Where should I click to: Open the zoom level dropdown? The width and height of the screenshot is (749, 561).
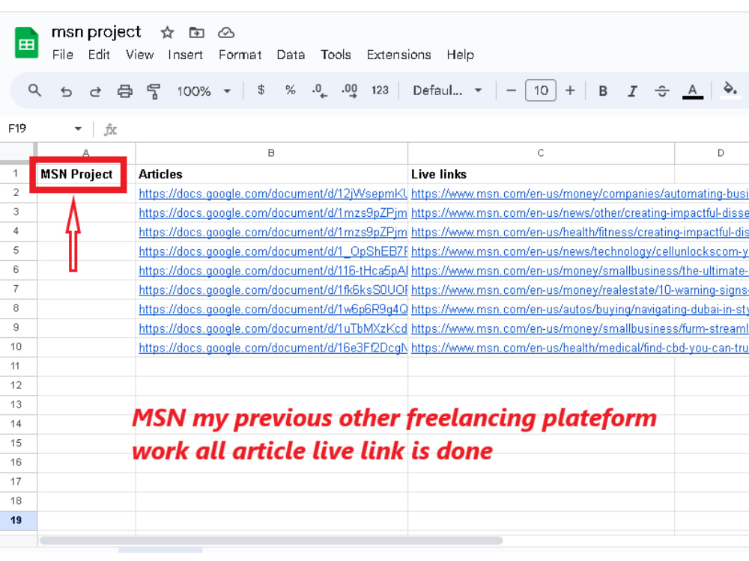pyautogui.click(x=204, y=91)
